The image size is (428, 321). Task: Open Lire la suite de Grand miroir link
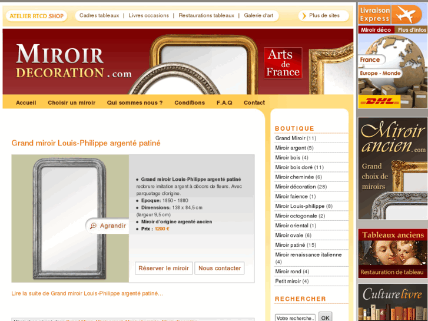click(87, 293)
